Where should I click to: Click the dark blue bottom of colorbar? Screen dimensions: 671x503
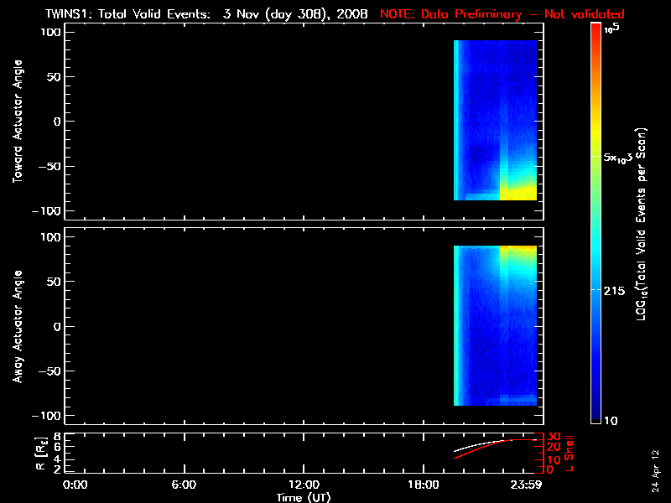pyautogui.click(x=596, y=415)
